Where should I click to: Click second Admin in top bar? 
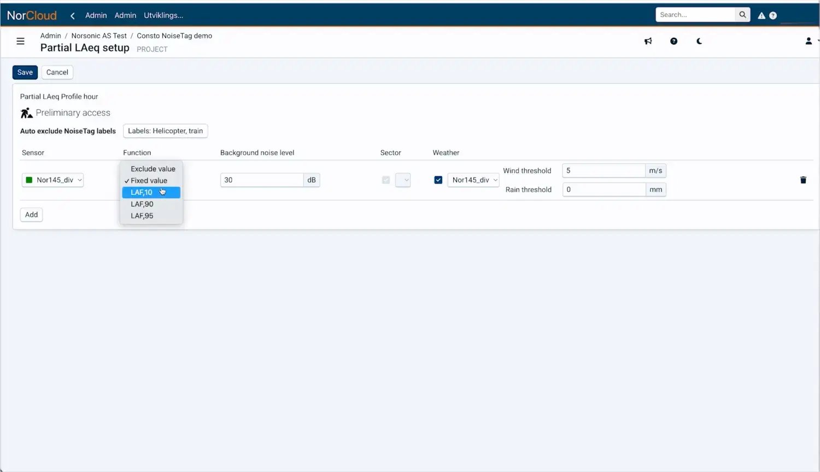tap(125, 15)
